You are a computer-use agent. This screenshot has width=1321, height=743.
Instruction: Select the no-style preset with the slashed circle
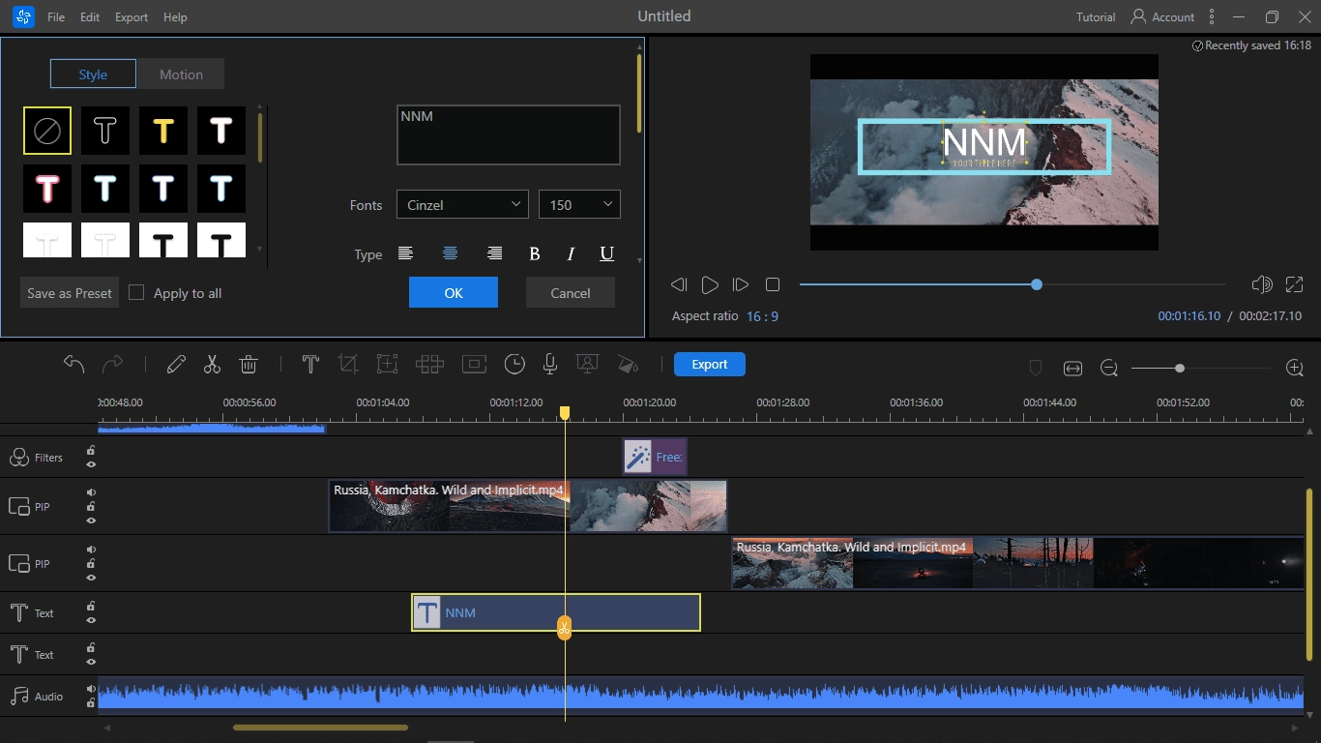click(x=47, y=131)
